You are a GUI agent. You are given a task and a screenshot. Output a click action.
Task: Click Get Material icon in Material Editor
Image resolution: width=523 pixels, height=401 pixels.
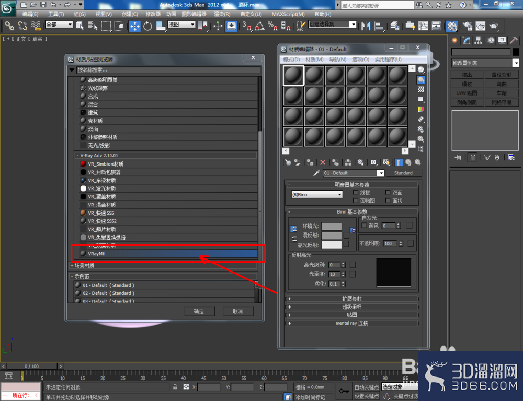(288, 162)
